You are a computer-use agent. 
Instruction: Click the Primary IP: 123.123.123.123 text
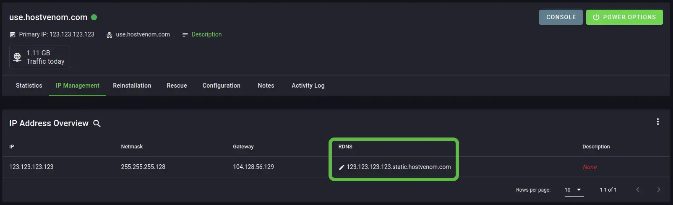(57, 34)
